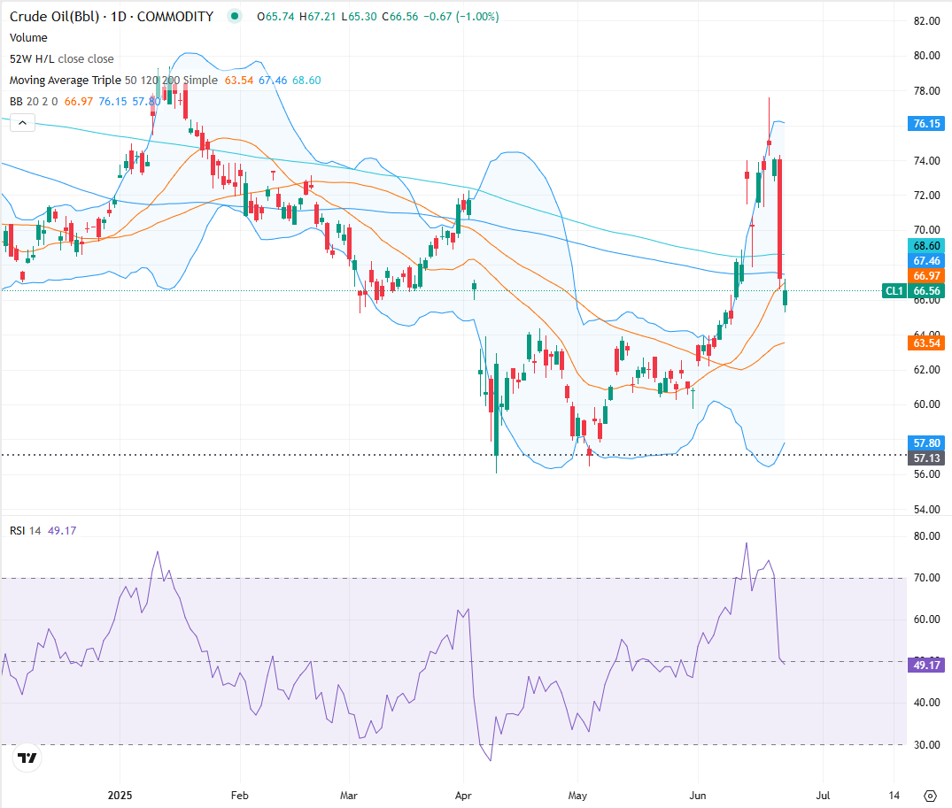Click the Crude Oil(Bbl) symbol title
The width and height of the screenshot is (952, 808).
click(x=112, y=16)
